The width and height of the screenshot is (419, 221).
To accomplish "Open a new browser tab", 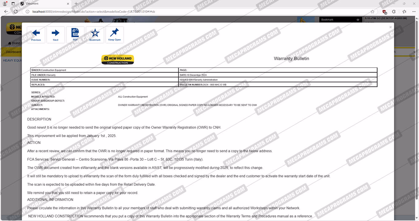I will pos(76,4).
